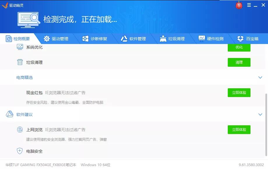This screenshot has height=169, width=268.
Task: Open the 百宝箱 toolbox tab
Action: pos(248,39)
